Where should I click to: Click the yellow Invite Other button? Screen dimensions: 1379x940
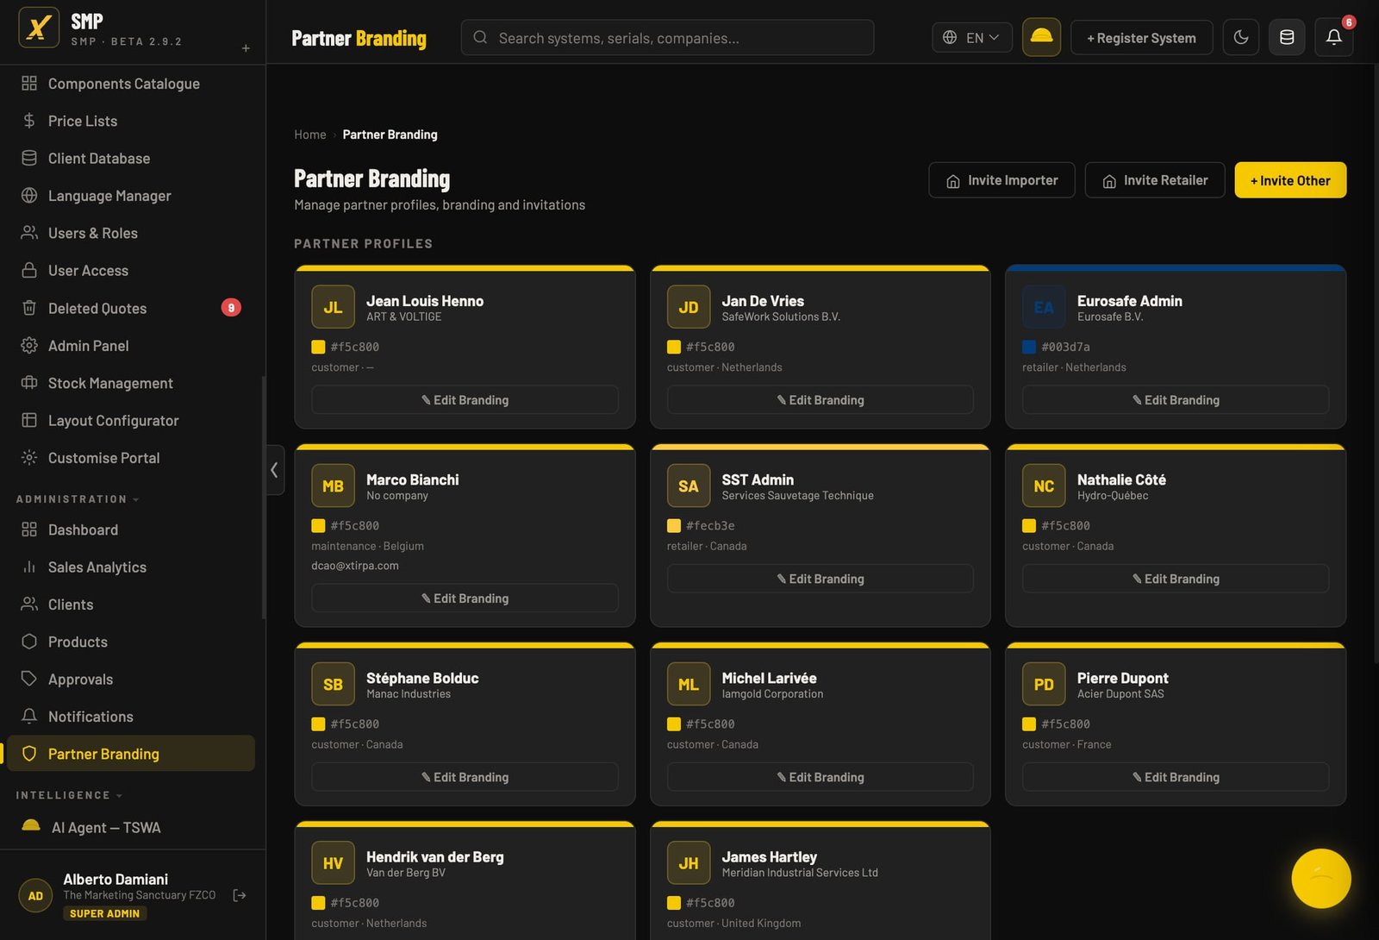(x=1290, y=180)
